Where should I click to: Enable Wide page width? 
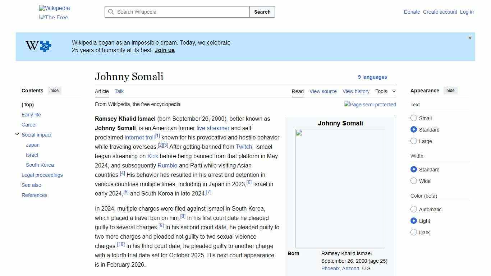point(414,181)
